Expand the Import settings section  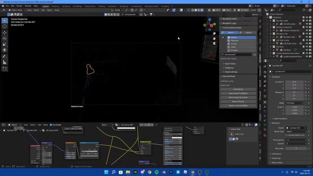(231, 72)
